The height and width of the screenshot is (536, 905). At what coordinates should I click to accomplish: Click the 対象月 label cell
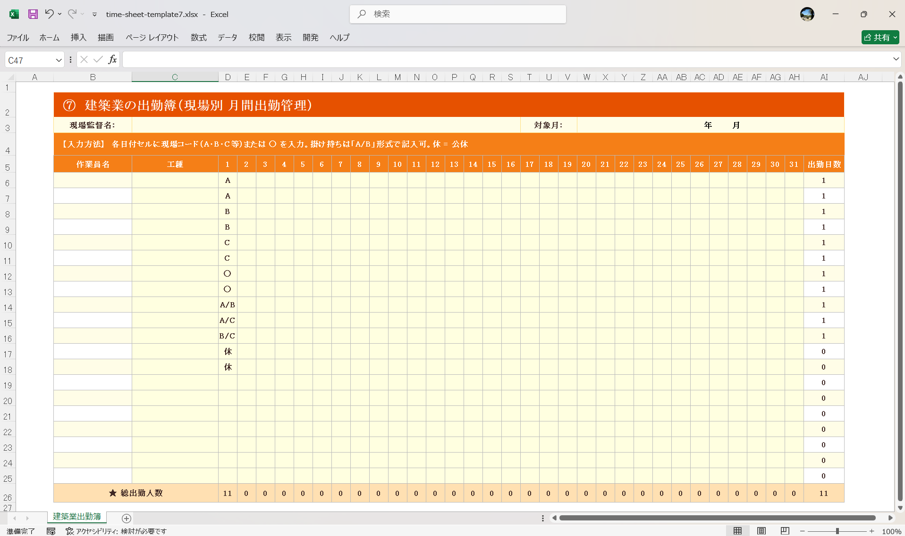pyautogui.click(x=549, y=125)
